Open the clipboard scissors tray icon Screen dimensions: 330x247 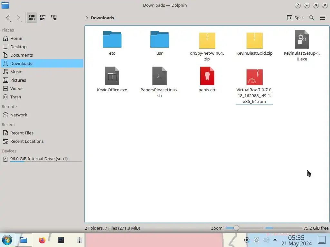click(x=256, y=240)
